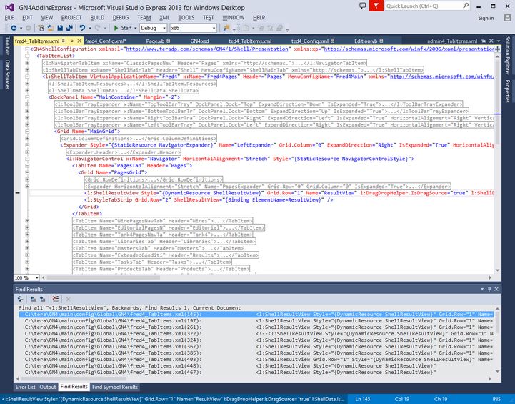Go to previous location in Find Results
Image resolution: width=515 pixels, height=404 pixels.
33,299
